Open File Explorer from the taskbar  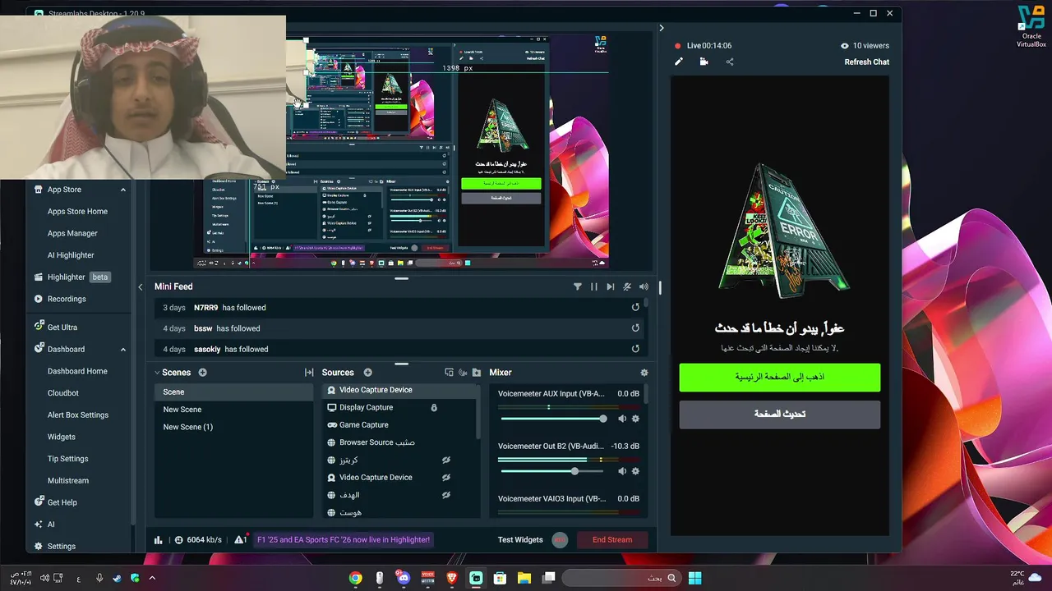[524, 578]
